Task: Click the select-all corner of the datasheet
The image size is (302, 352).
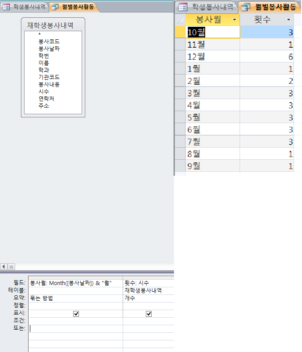Action: tap(180, 20)
